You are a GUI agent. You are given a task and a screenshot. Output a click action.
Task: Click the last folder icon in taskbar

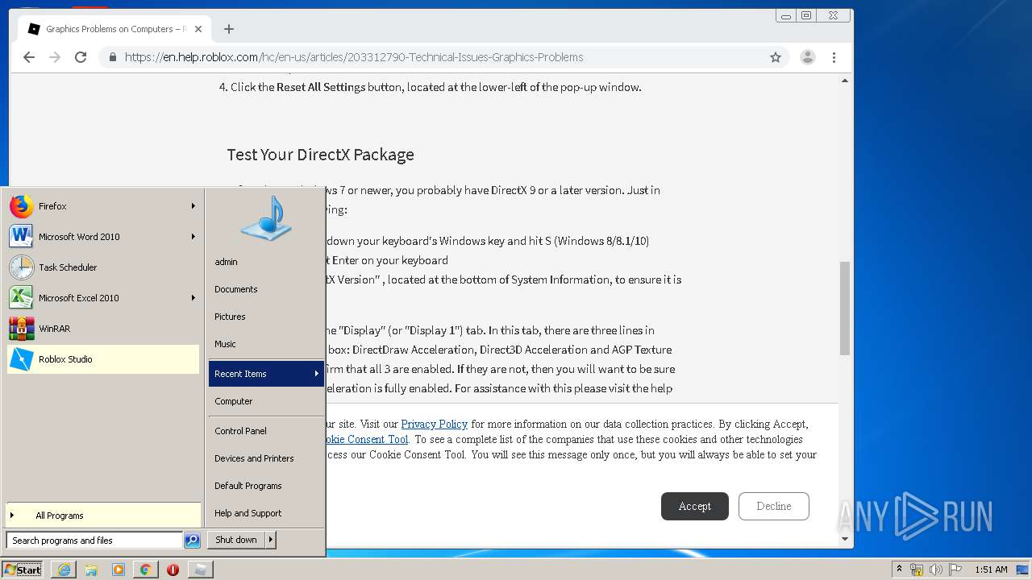coord(200,570)
